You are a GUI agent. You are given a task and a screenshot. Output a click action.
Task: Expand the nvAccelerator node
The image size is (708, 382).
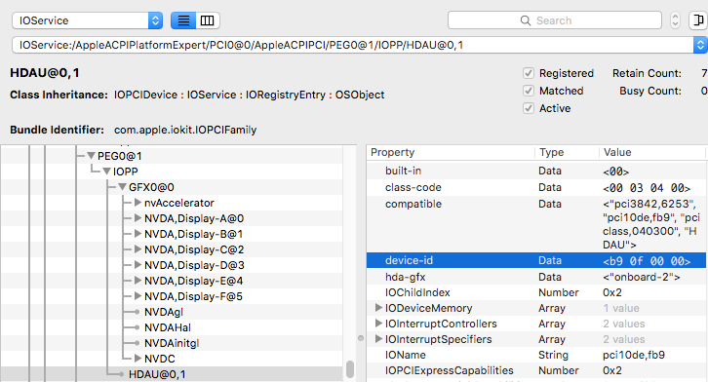point(138,203)
